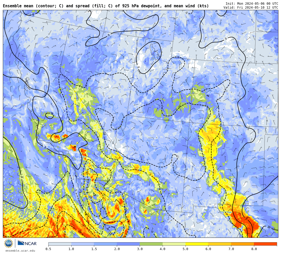Screen dimensions: 281x254
Task: Click the green 3.0–4.0 colorbar segment
Action: click(x=151, y=244)
